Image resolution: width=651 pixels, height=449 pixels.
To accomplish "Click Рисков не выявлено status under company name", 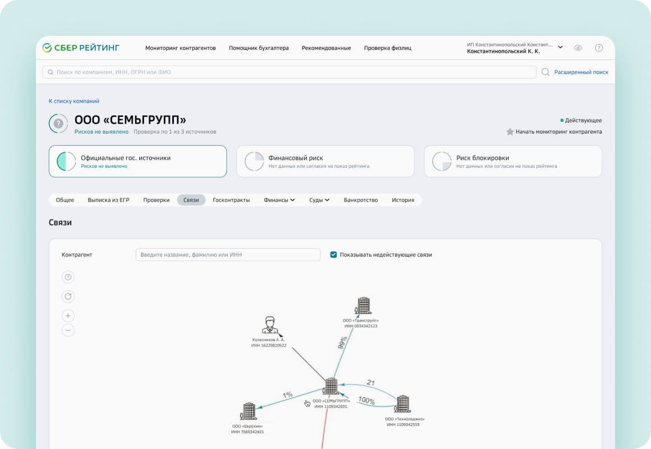I will 102,132.
